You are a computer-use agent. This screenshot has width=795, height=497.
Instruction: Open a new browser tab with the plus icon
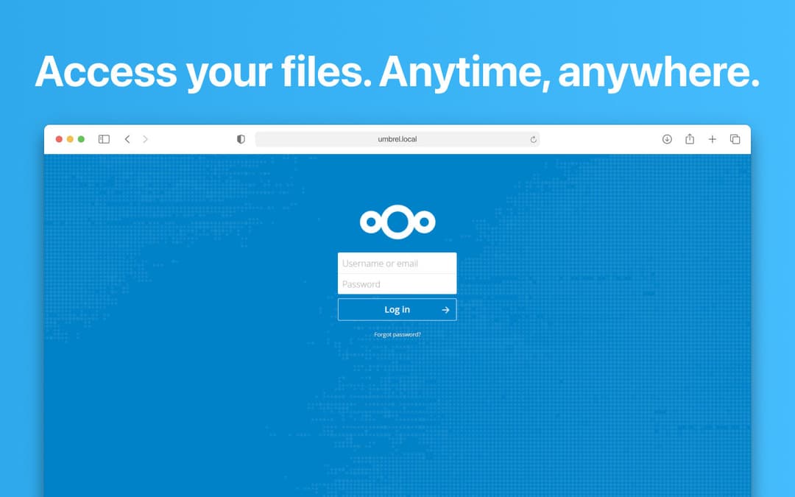713,138
